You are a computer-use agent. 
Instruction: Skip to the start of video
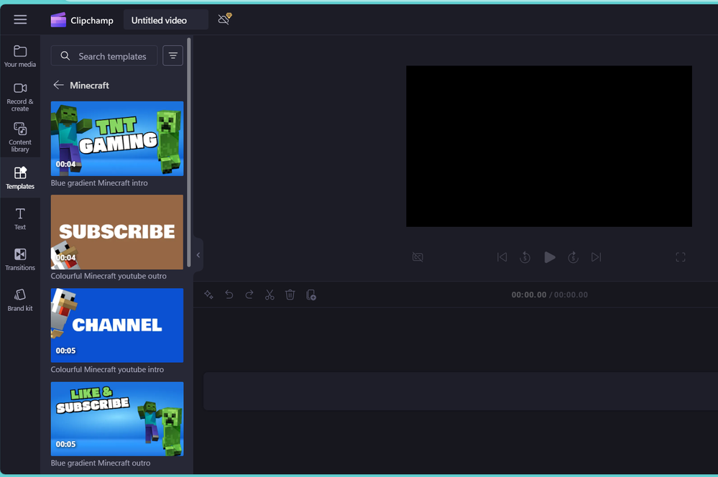tap(502, 257)
